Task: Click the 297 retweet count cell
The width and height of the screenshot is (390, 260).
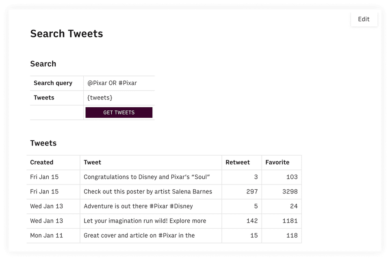Action: point(252,192)
